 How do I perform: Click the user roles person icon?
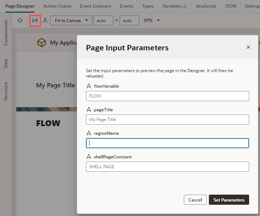(x=45, y=21)
